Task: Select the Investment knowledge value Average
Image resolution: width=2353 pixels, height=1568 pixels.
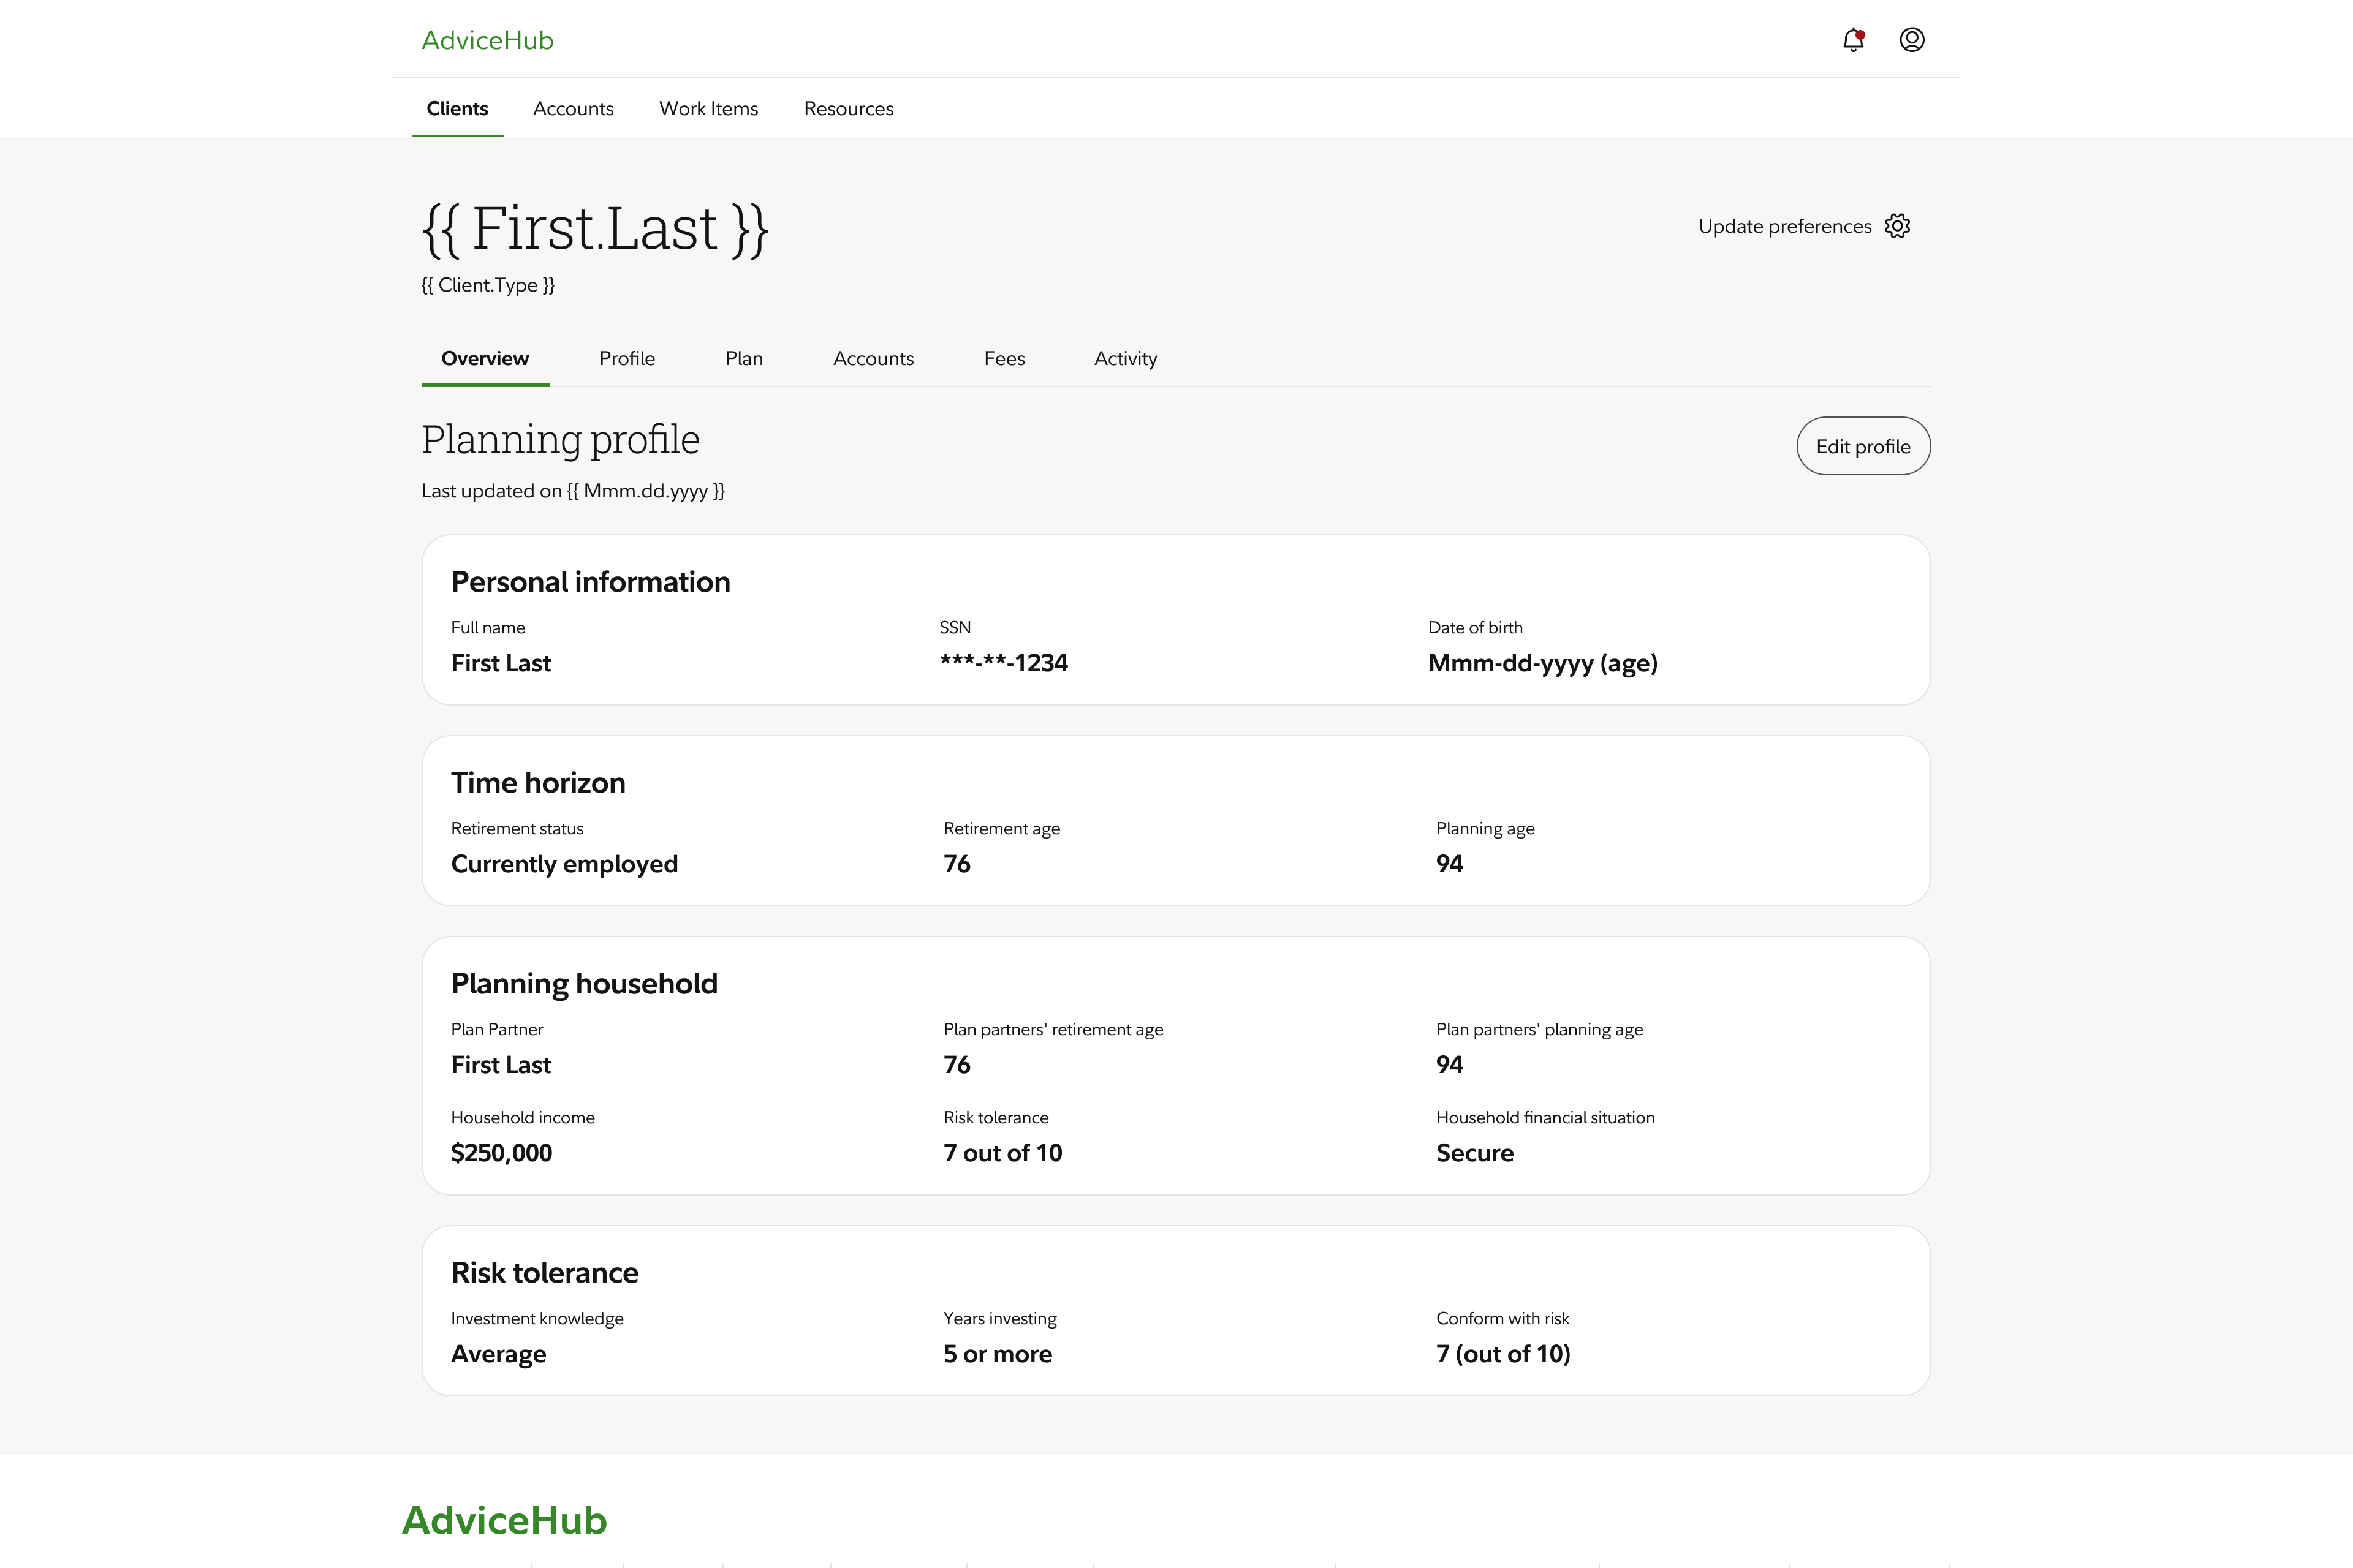Action: (498, 1354)
